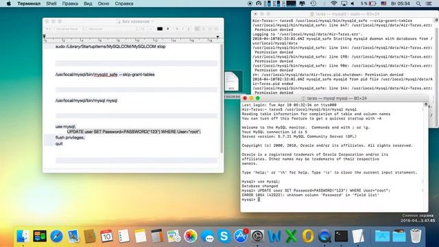Screen dimensions: 439x247
Task: Open Terminal icon in the Dock
Action: click(x=342, y=236)
